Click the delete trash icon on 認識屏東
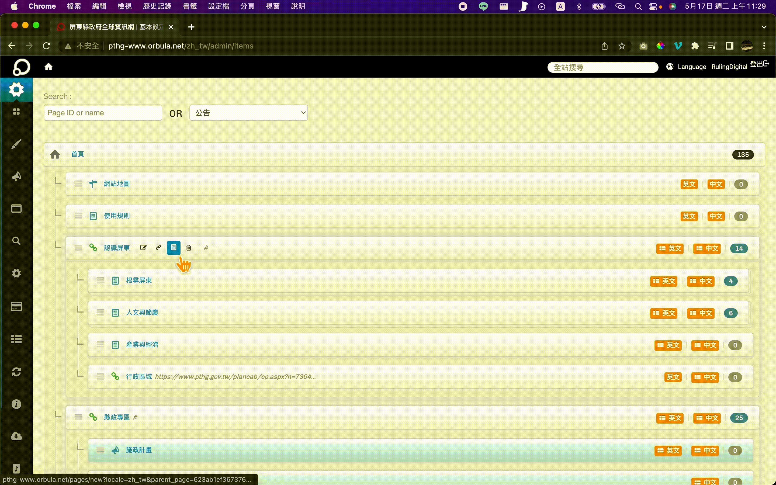 pyautogui.click(x=189, y=248)
